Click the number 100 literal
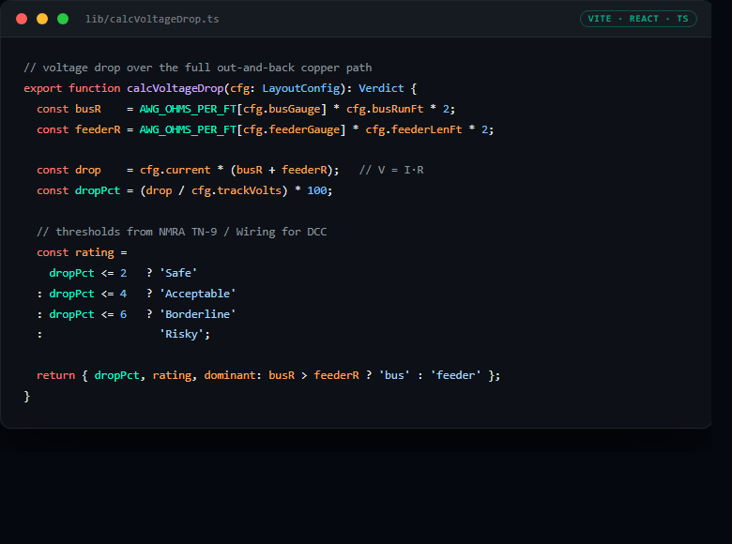 (x=317, y=190)
